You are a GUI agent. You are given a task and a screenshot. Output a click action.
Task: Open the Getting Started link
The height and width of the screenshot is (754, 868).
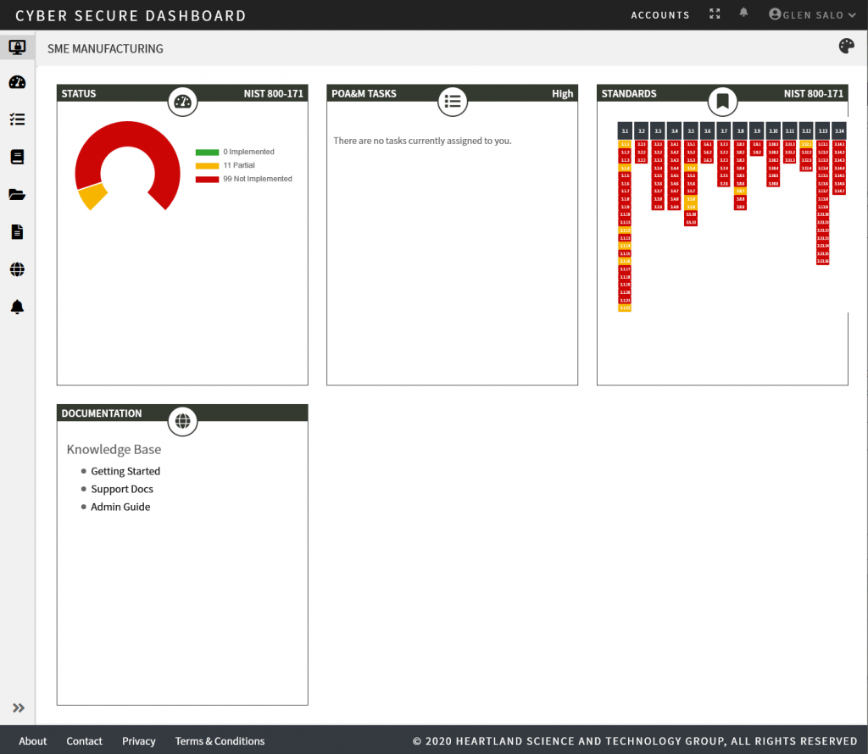[125, 471]
